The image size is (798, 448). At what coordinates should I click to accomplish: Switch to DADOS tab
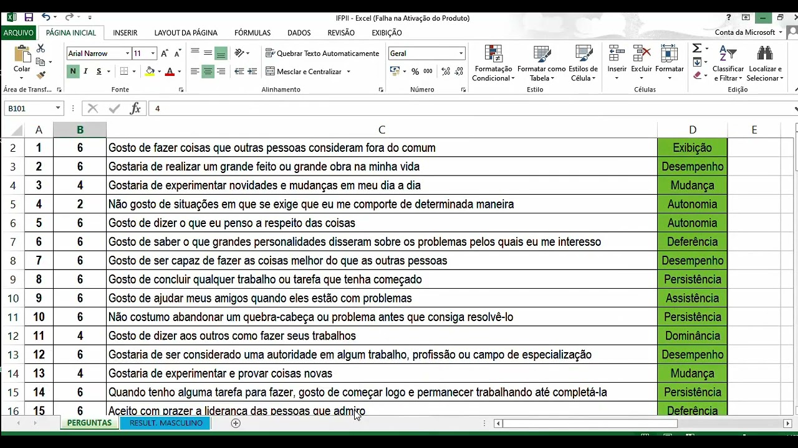click(x=299, y=32)
